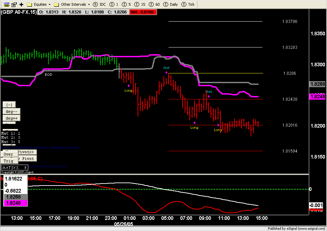The width and height of the screenshot is (327, 231).
Task: Switch to the 15 minute interval
Action: (140, 4)
